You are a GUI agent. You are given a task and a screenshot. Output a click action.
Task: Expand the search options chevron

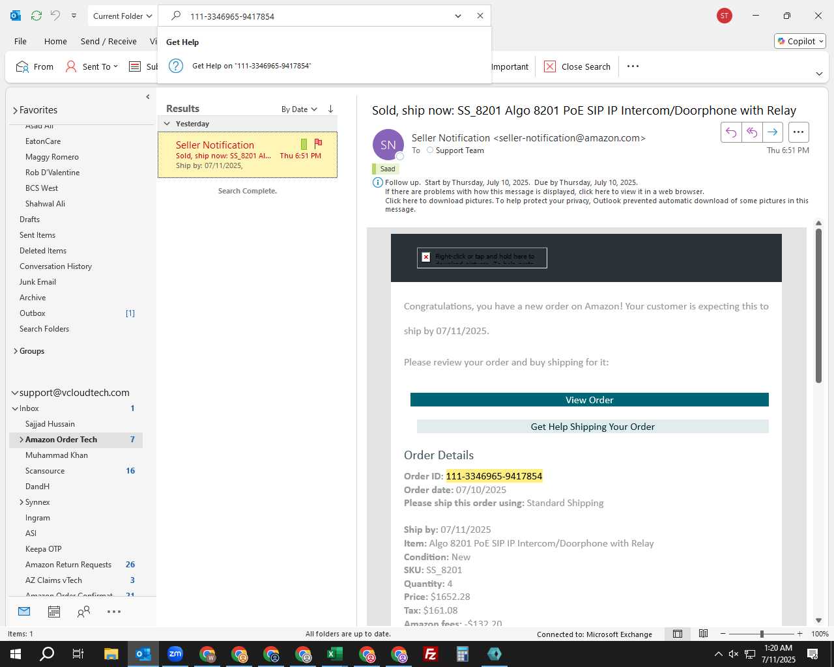point(458,16)
